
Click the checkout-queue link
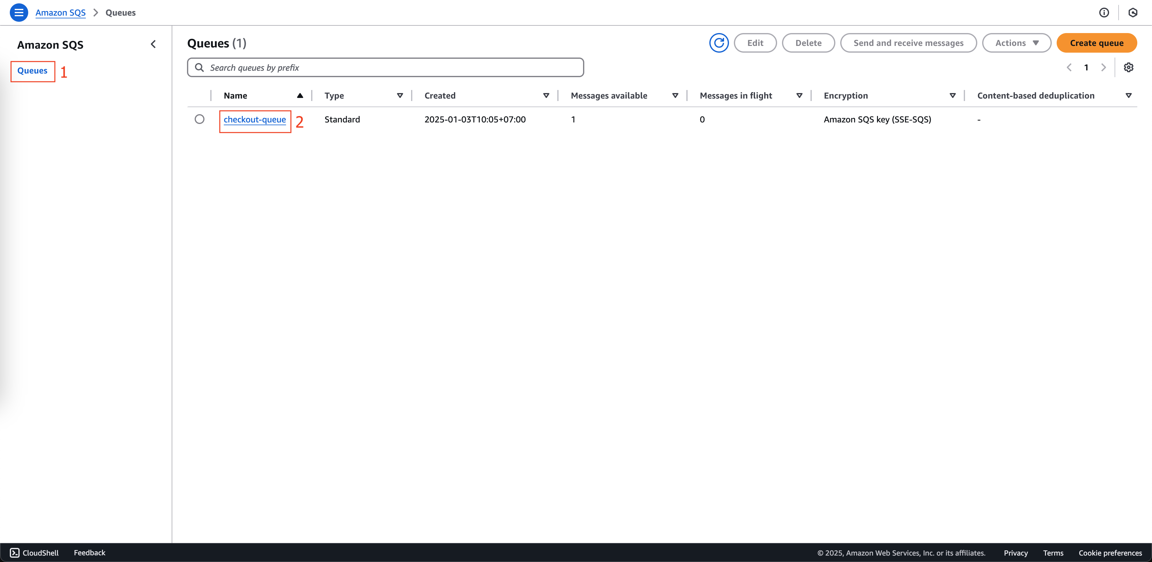254,119
